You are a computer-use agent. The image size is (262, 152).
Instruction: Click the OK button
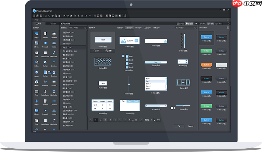point(179,126)
